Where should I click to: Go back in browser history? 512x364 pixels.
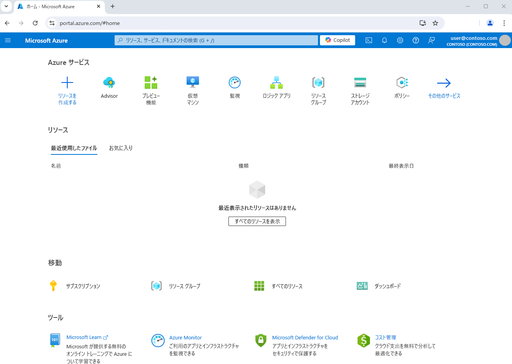pos(7,23)
